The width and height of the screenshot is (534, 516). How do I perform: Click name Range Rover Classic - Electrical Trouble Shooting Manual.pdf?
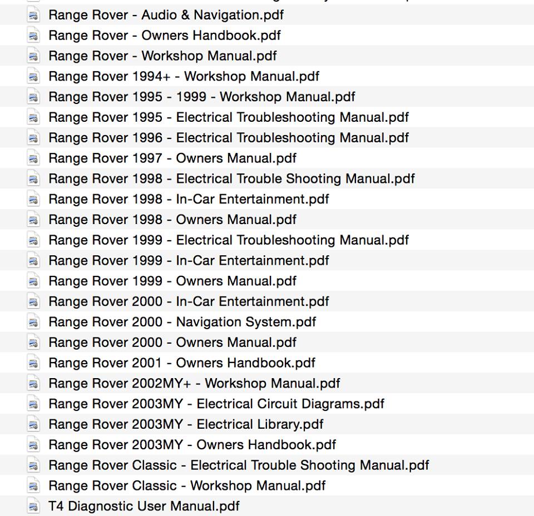[239, 465]
